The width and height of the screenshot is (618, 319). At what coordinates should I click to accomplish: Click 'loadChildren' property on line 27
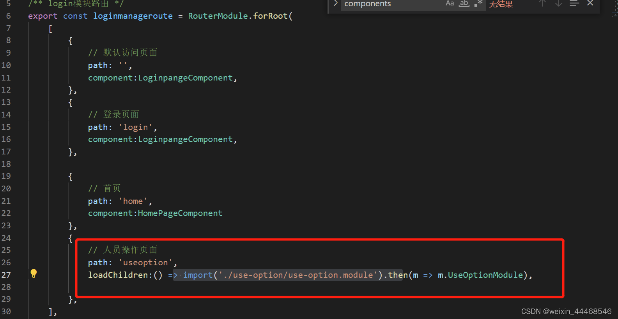point(118,275)
